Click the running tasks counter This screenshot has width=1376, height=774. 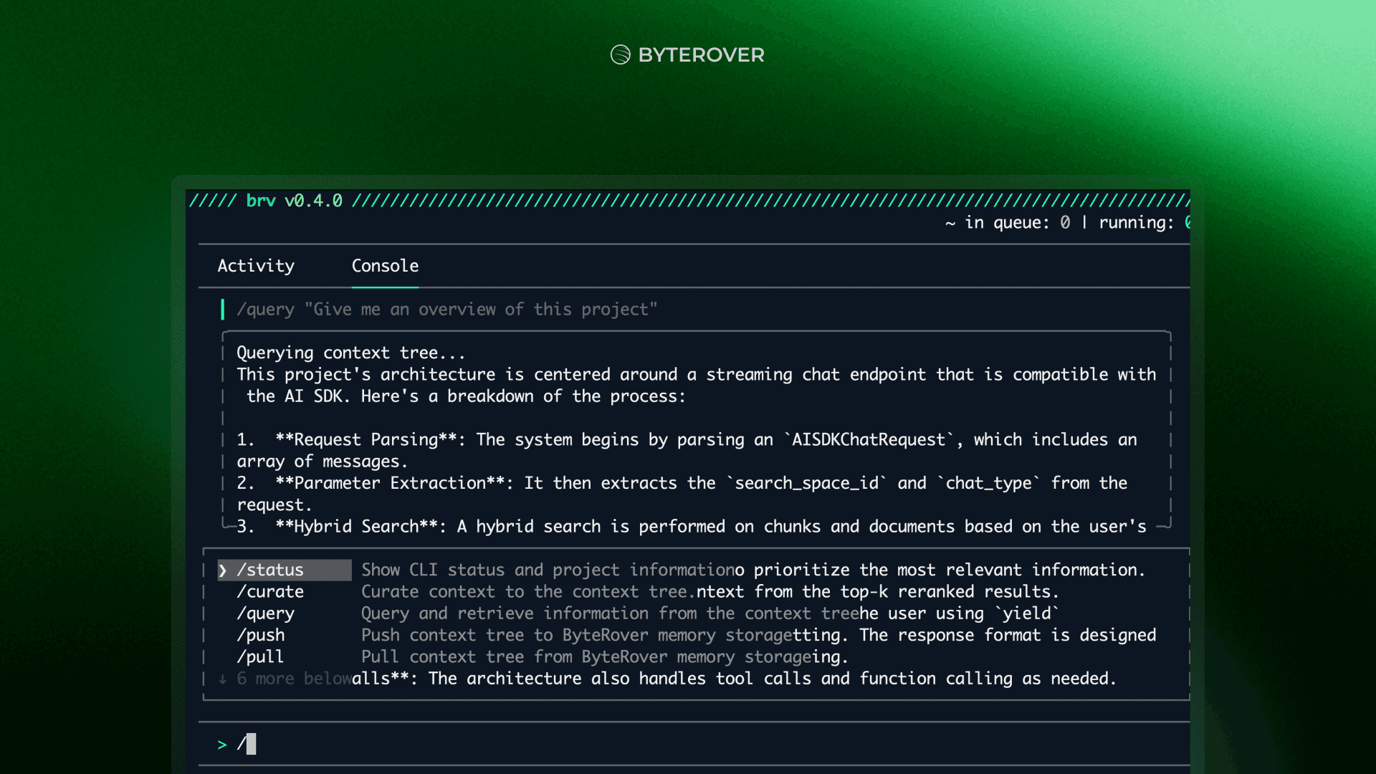pos(1143,223)
